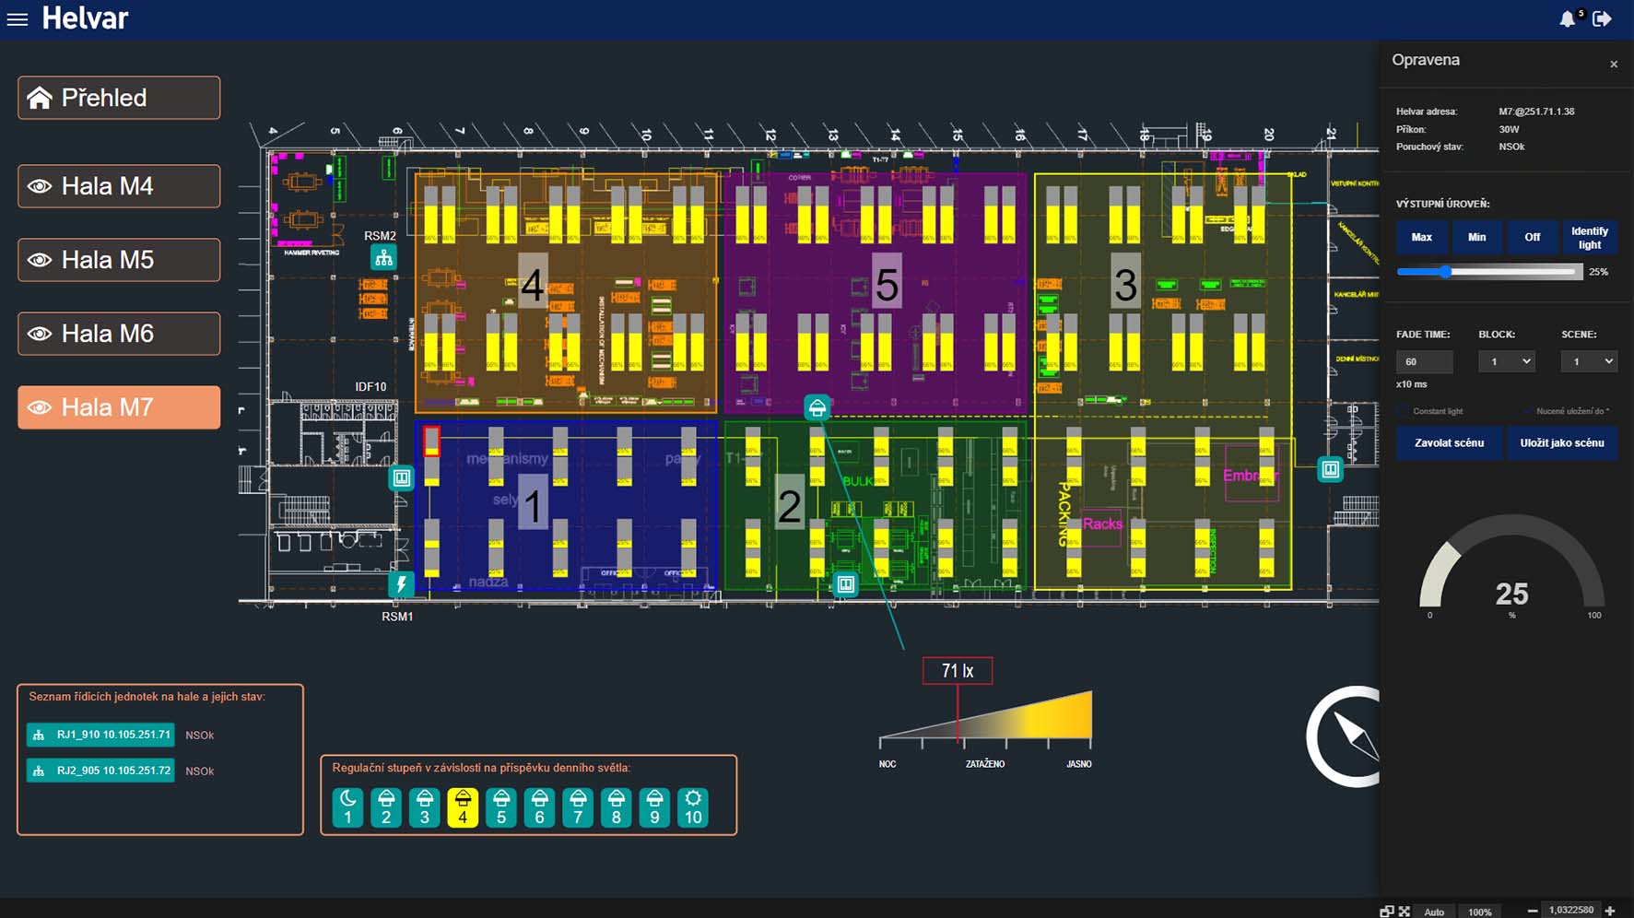Toggle the Constant light checkbox

[1404, 411]
